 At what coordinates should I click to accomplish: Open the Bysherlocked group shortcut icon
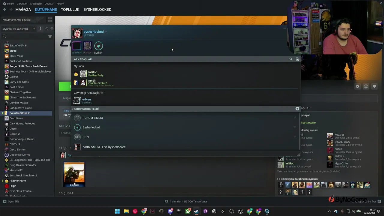(x=98, y=46)
